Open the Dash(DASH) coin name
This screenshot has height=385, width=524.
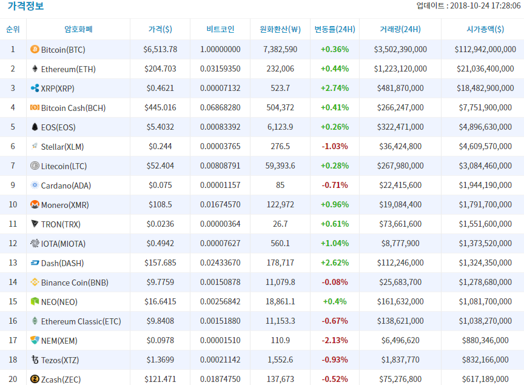click(62, 263)
